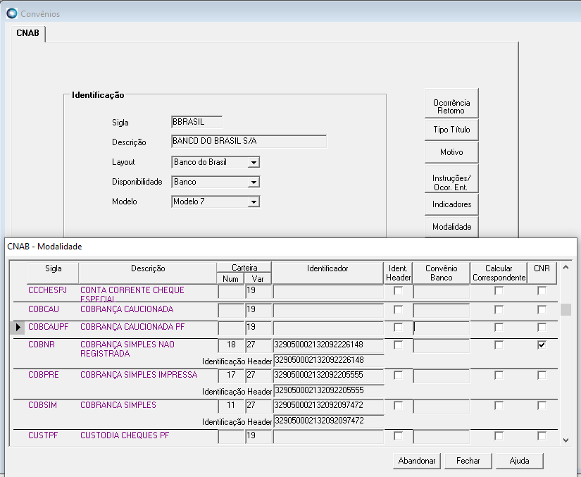Open the Tipo Título button
The image size is (581, 477).
pos(451,130)
